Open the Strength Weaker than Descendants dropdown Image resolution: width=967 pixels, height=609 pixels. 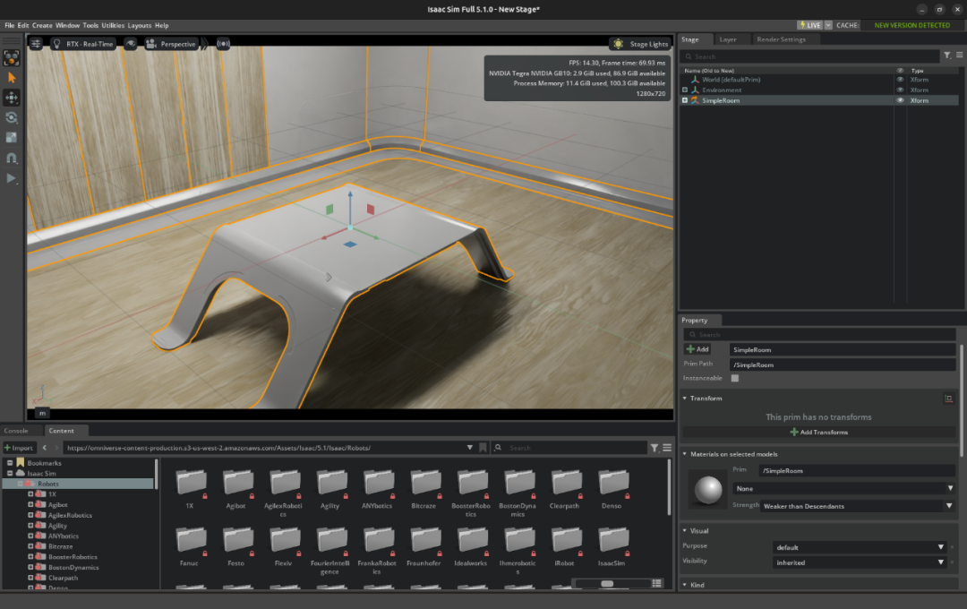click(857, 506)
